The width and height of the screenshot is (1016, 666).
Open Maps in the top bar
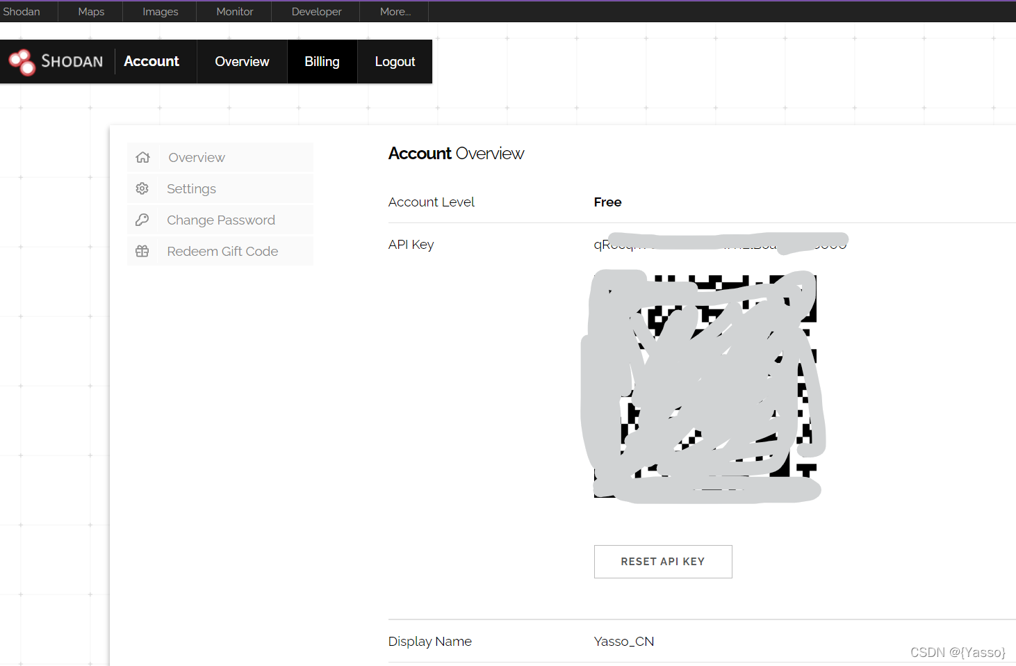click(x=91, y=12)
